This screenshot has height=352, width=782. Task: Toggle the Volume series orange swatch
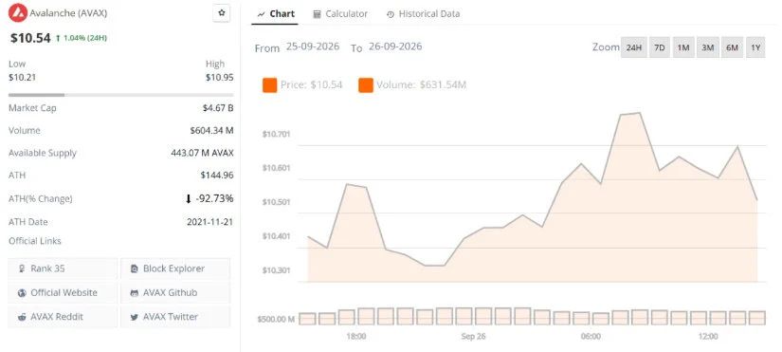click(x=366, y=85)
